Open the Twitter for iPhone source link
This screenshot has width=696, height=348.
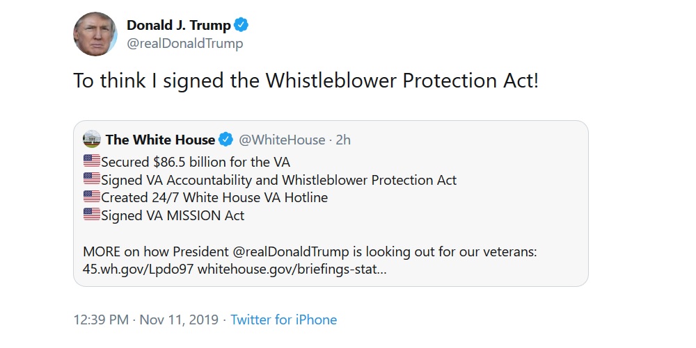point(284,320)
